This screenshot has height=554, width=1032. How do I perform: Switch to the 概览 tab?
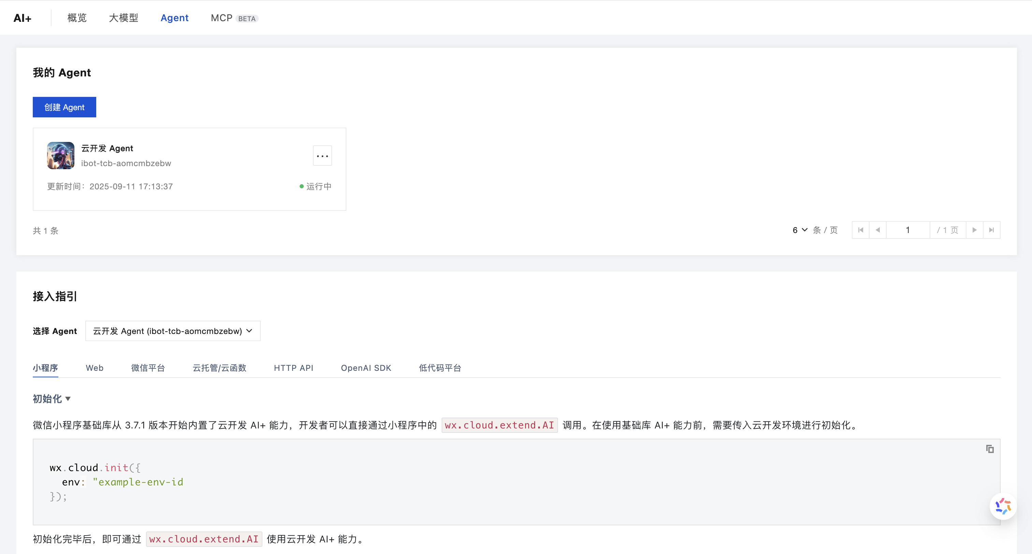coord(77,18)
